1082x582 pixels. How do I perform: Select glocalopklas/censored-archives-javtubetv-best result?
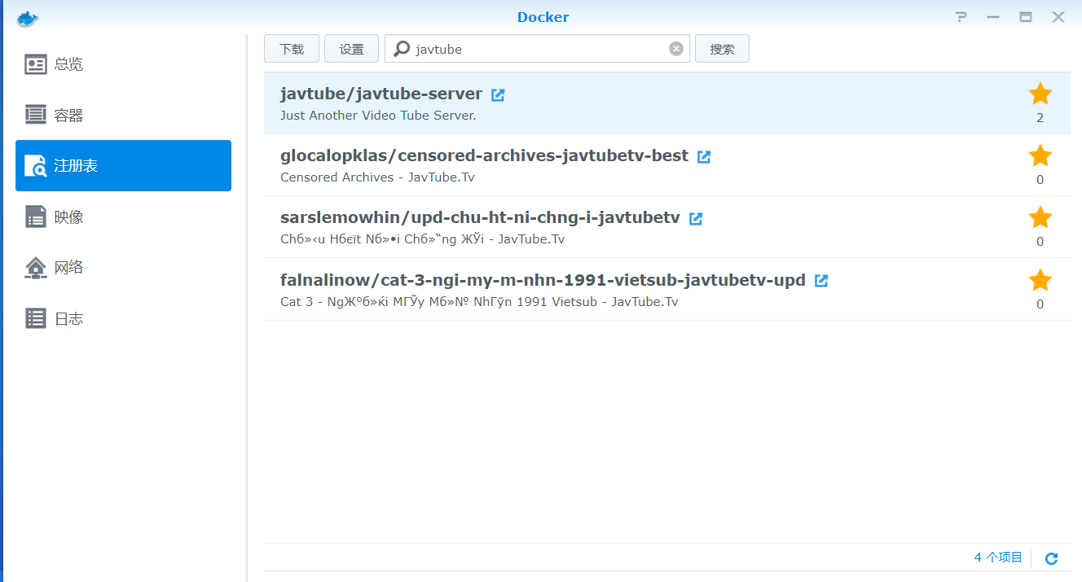tap(667, 165)
